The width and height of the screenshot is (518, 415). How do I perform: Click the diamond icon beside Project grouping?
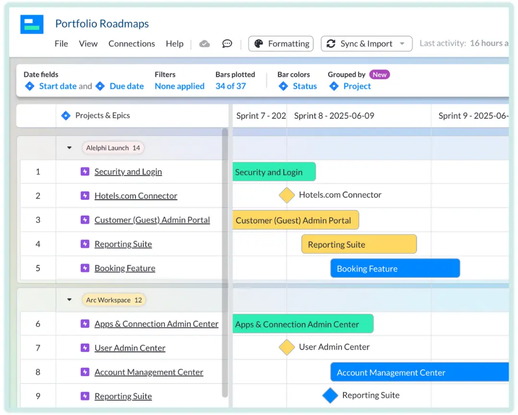click(334, 86)
